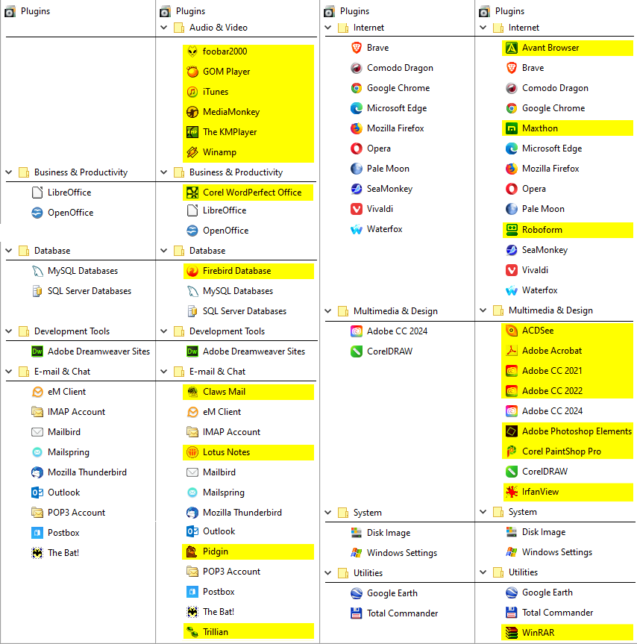Click the Roboform icon
637x644 pixels.
[512, 230]
